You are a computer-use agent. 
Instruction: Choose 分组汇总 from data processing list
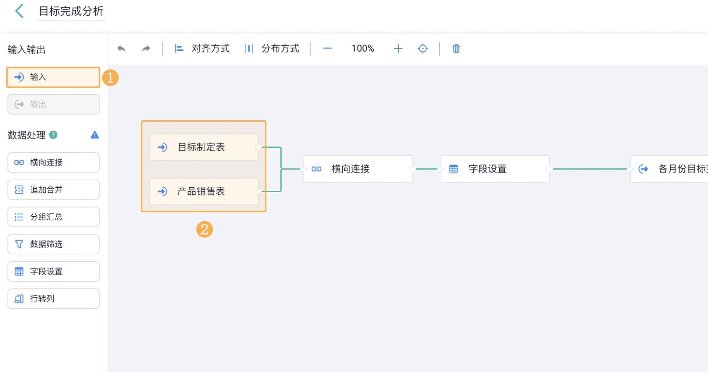(53, 217)
